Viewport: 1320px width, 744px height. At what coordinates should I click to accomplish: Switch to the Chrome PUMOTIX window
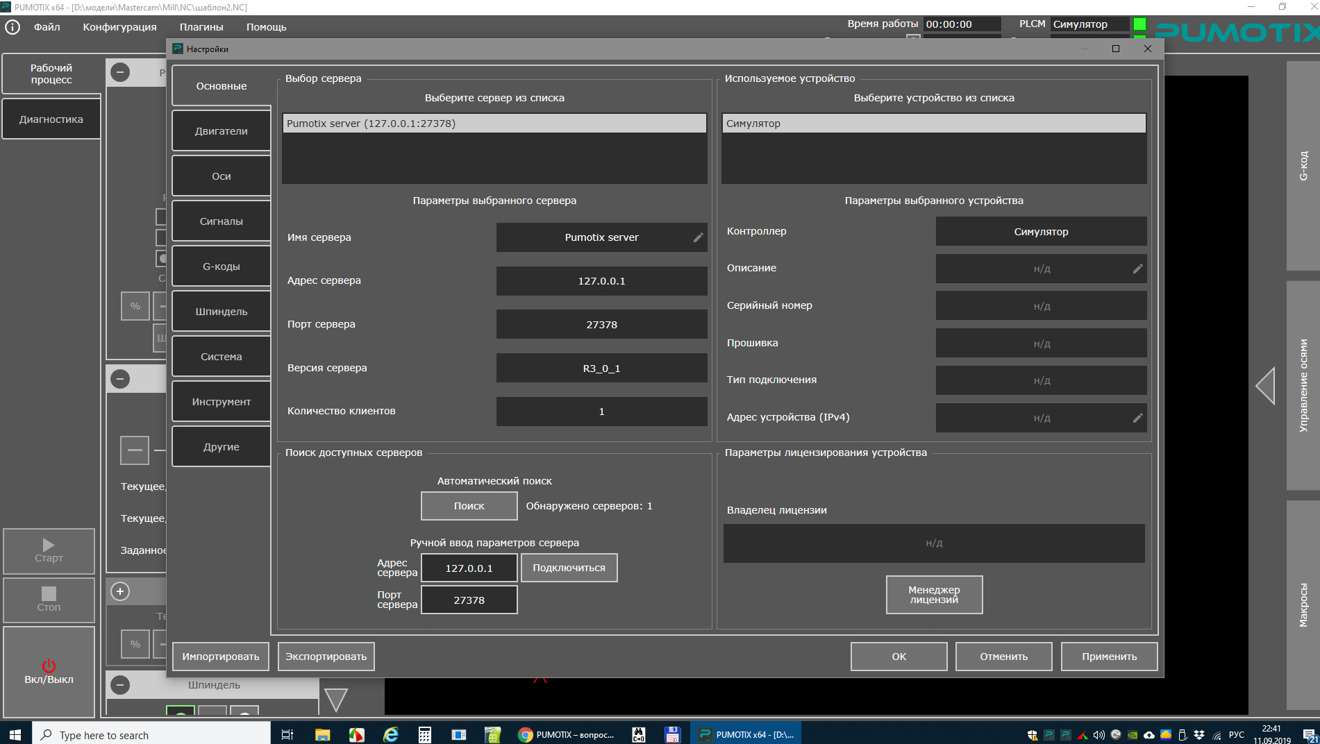567,734
